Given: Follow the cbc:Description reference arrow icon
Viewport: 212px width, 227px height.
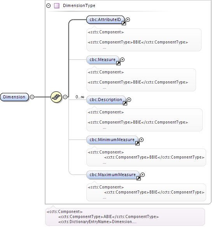Looking at the screenshot, I should coord(125,103).
